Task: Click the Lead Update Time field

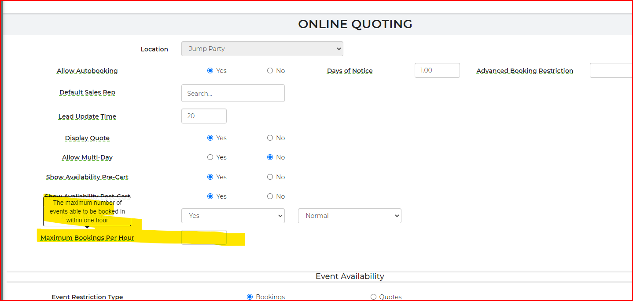Action: pyautogui.click(x=204, y=116)
